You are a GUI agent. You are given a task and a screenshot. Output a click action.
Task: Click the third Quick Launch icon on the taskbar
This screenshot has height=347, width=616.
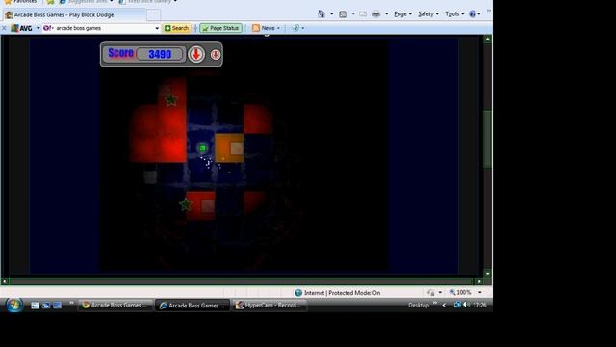point(58,306)
